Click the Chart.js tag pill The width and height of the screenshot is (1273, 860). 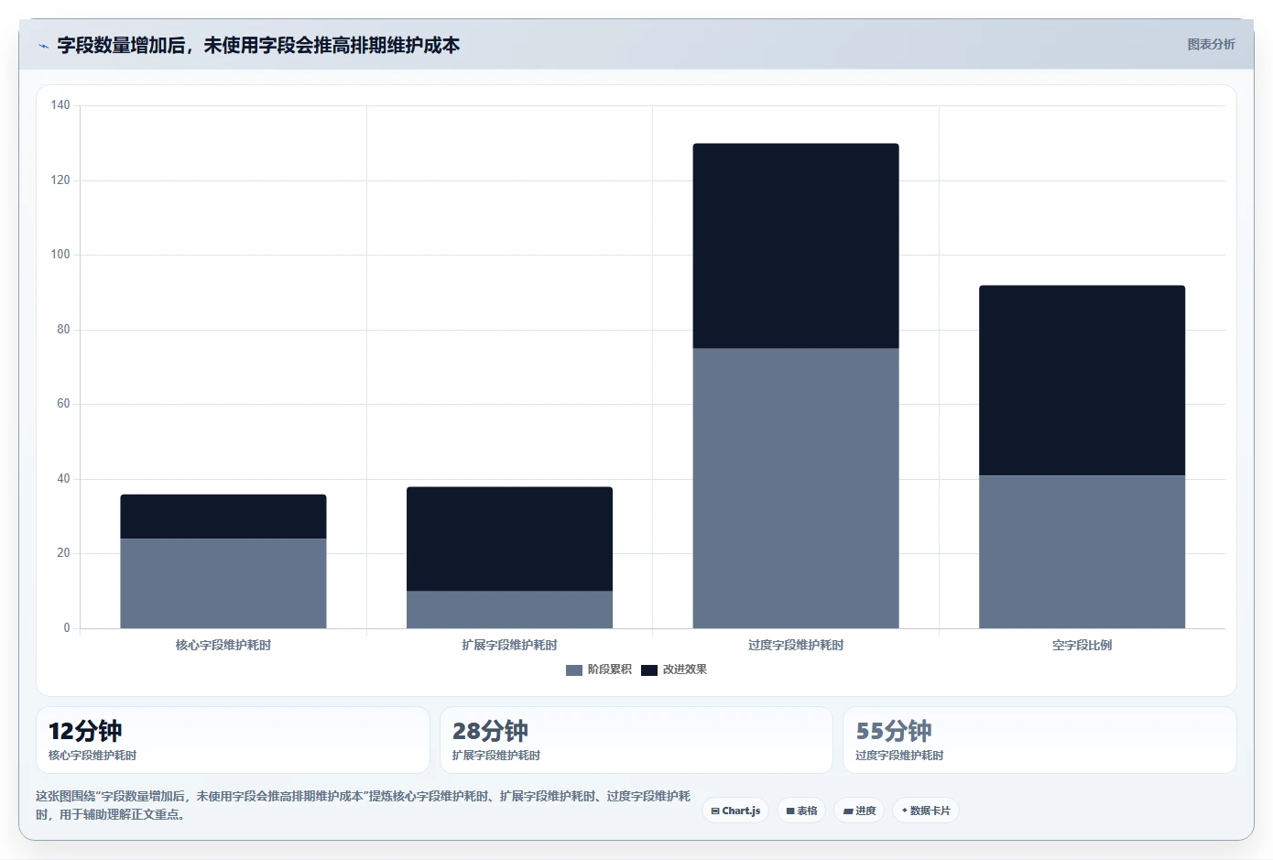735,811
